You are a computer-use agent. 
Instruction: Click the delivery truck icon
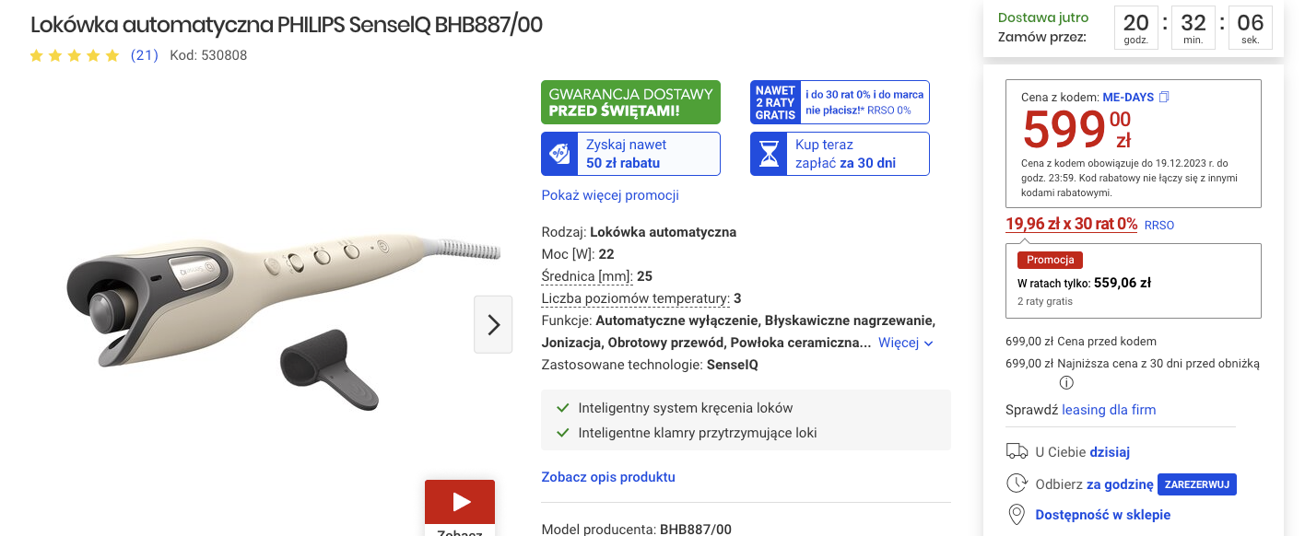(x=1017, y=451)
